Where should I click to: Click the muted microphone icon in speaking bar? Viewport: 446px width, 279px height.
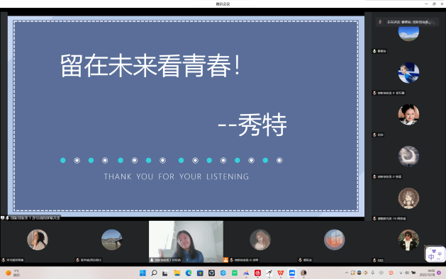(x=380, y=22)
